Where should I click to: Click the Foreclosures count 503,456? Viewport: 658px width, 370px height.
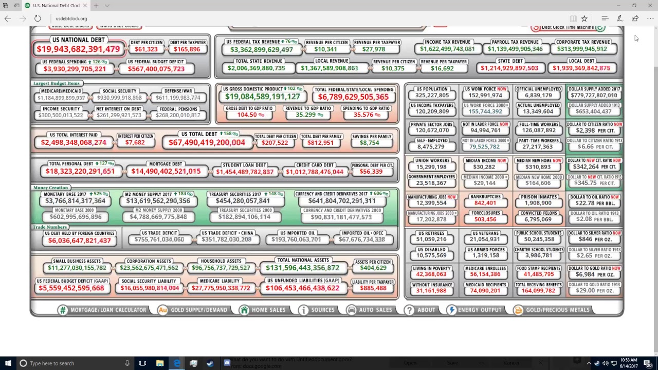(485, 219)
